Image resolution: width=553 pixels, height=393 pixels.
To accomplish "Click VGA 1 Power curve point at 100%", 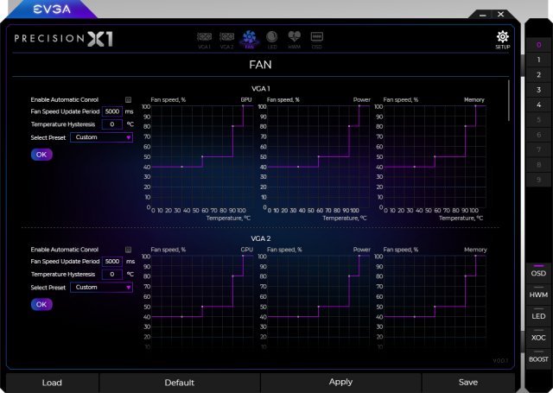I will [359, 105].
